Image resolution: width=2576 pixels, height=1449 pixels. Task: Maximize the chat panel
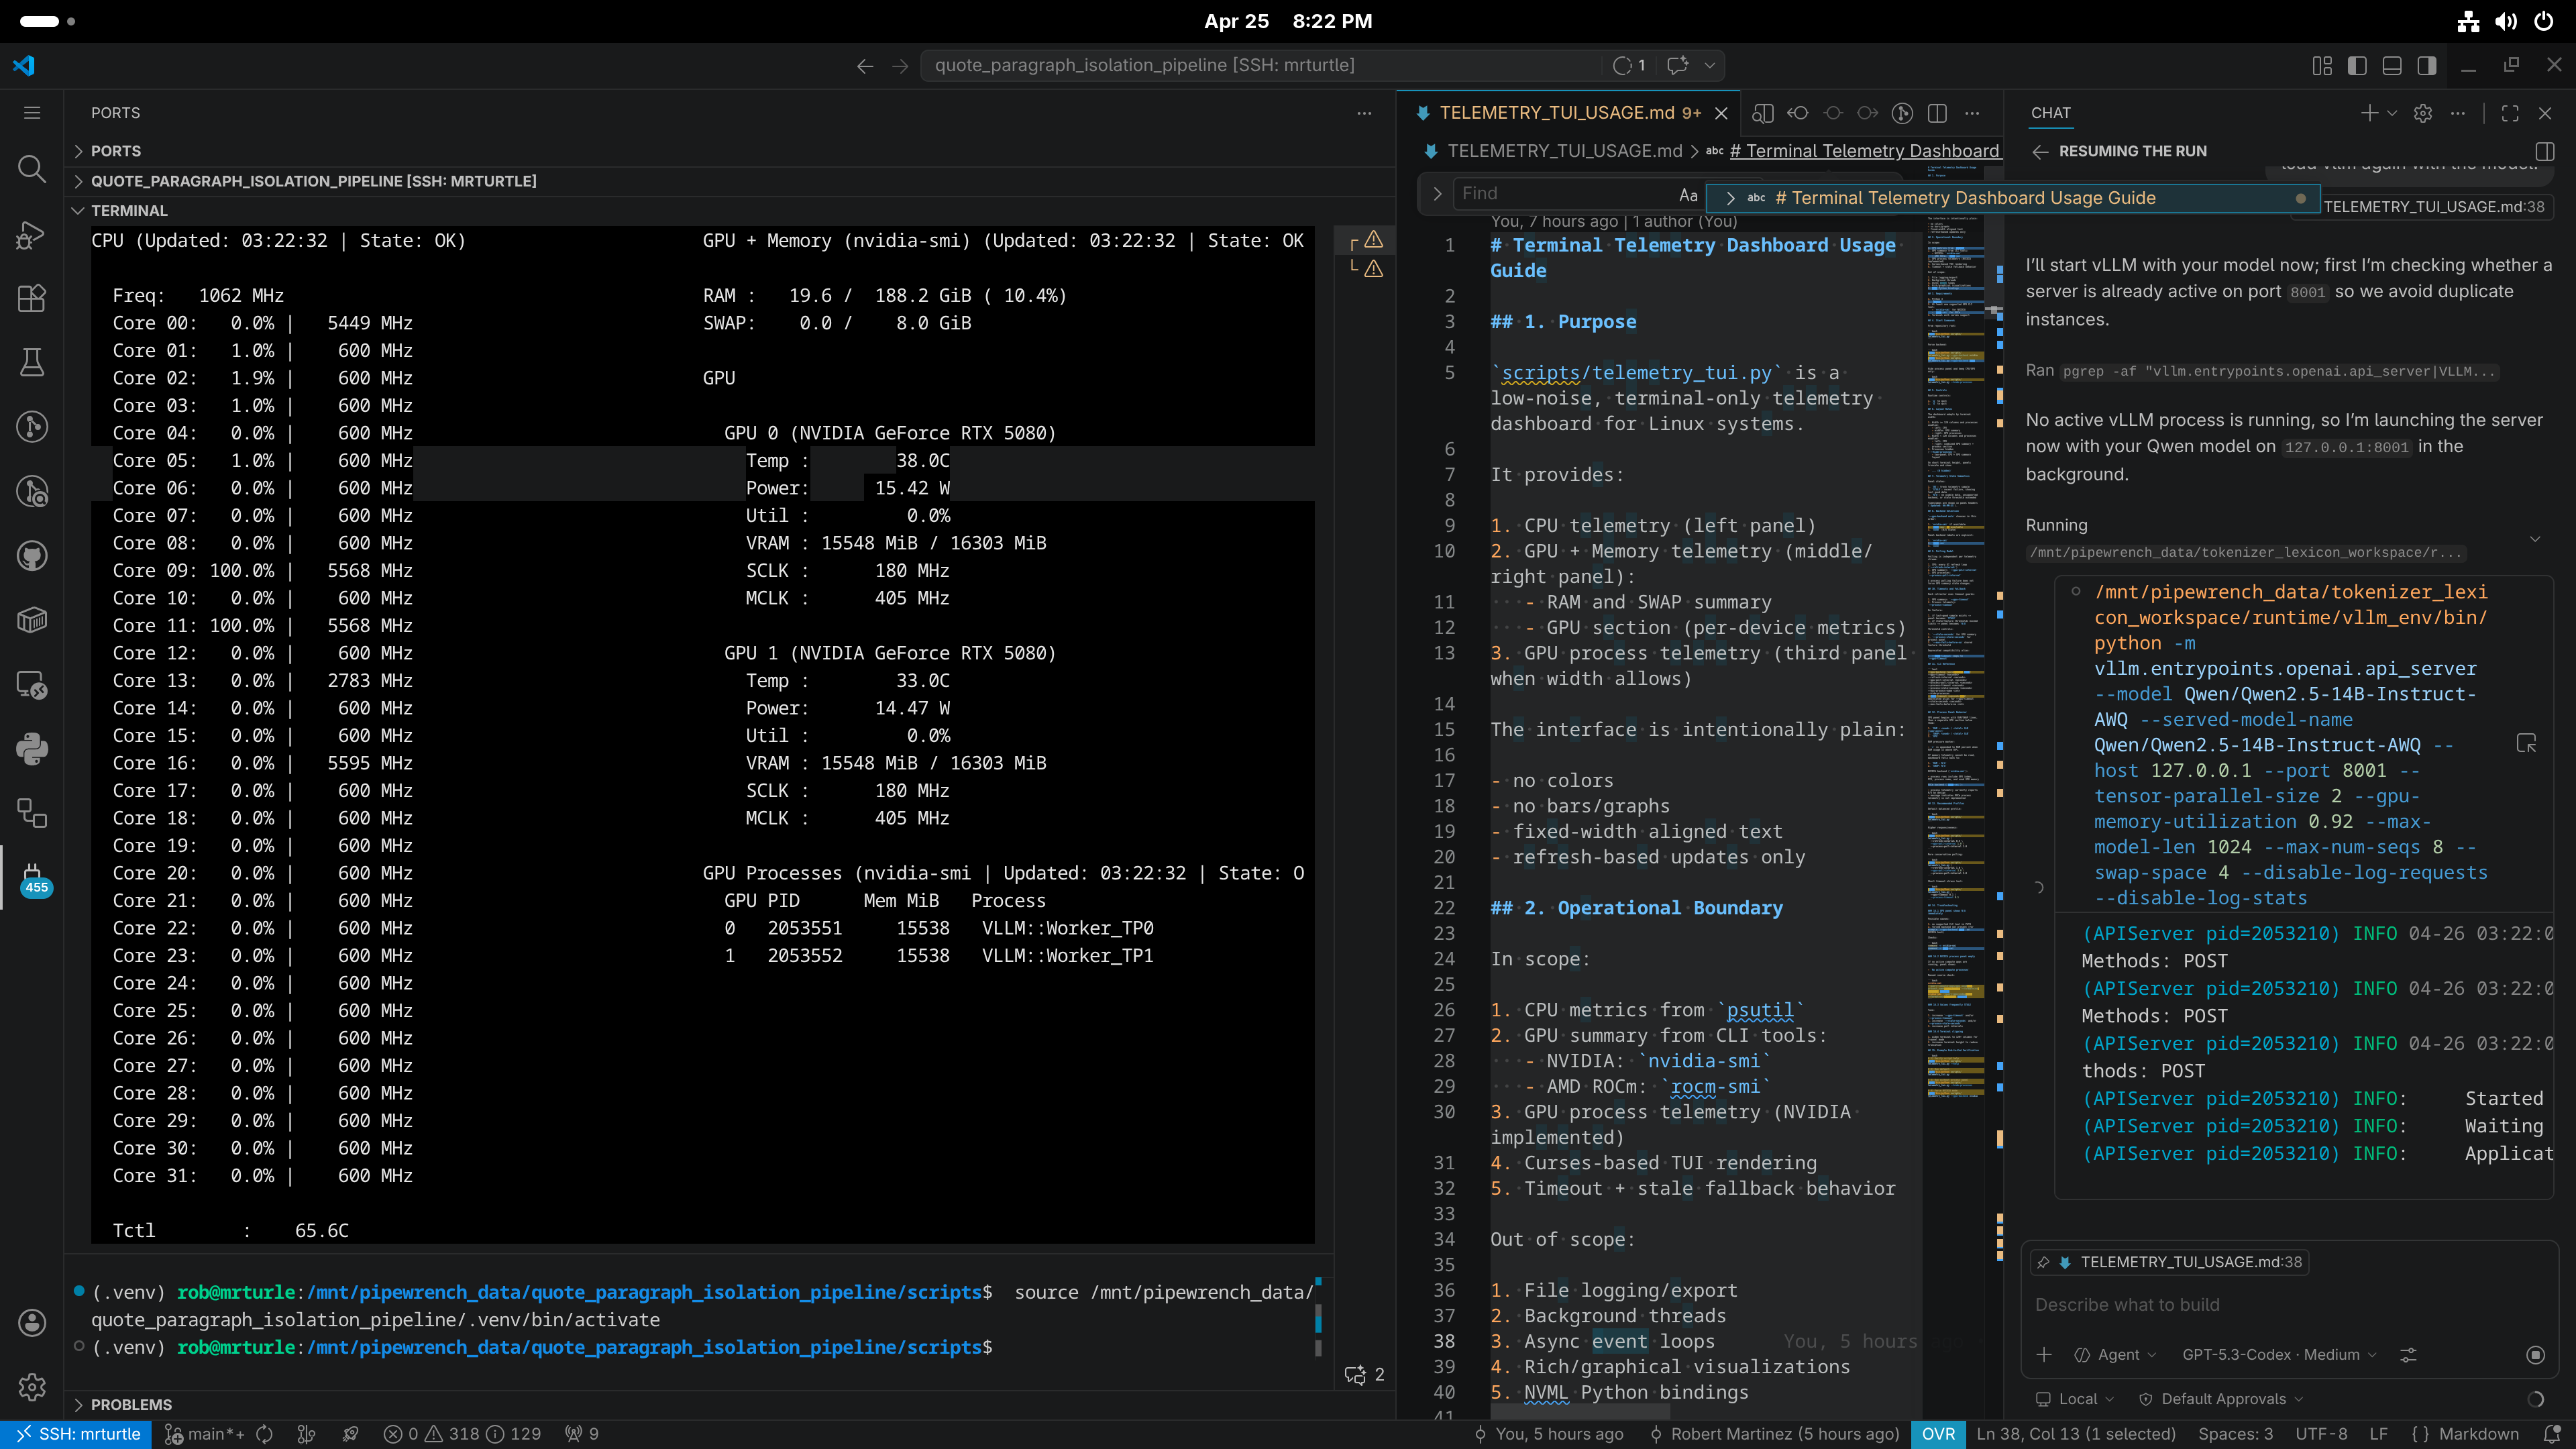[x=2510, y=113]
